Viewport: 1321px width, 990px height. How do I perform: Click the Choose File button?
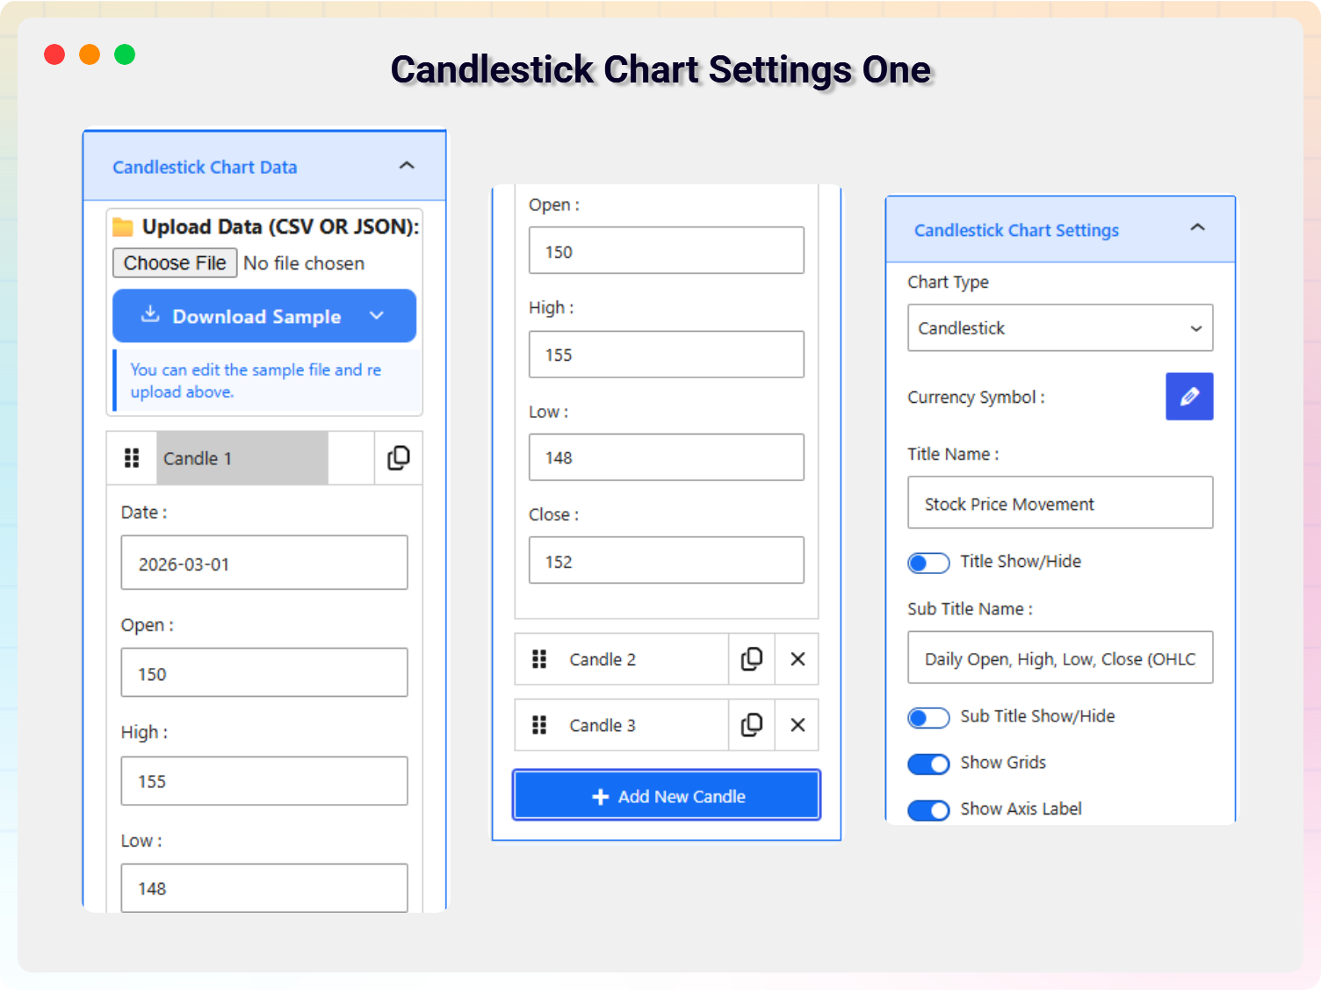click(x=175, y=263)
